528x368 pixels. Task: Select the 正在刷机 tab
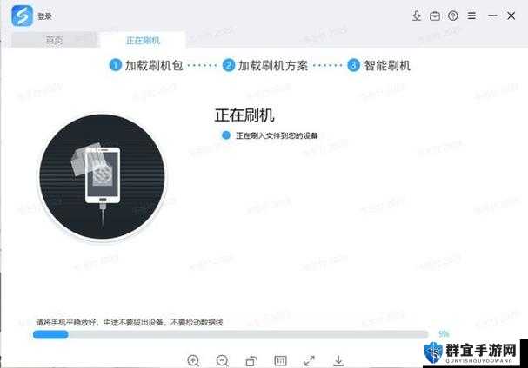click(143, 41)
